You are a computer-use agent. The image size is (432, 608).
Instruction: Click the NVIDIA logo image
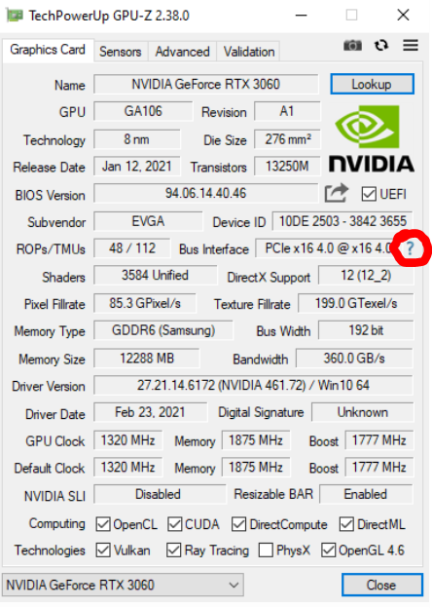point(372,138)
